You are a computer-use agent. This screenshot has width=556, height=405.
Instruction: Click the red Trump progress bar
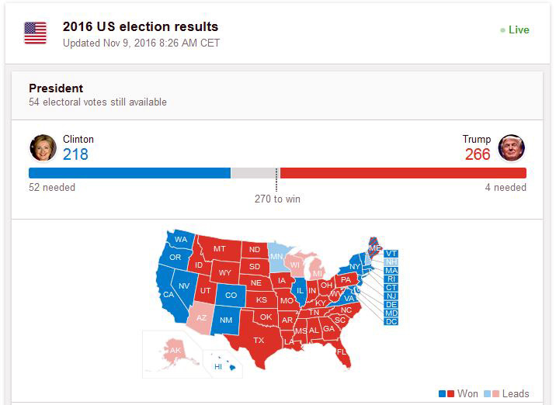coord(402,173)
